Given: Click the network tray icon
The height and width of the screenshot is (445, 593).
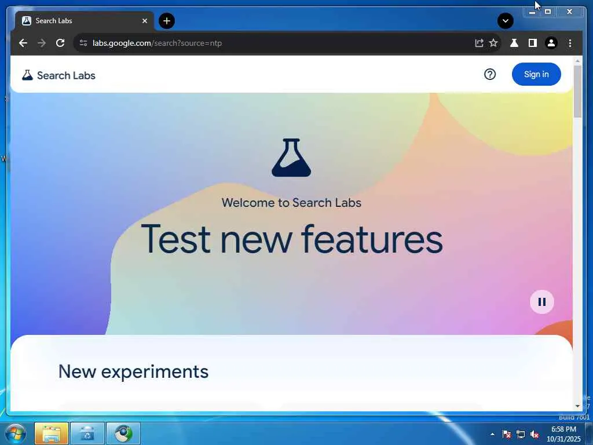Looking at the screenshot, I should coord(521,434).
